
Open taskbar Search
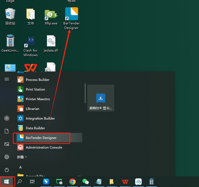tap(19, 182)
